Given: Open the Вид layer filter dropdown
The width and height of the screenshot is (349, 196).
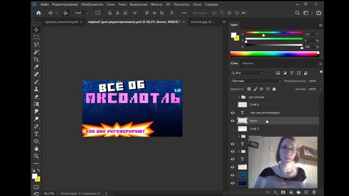Looking at the screenshot, I should pyautogui.click(x=247, y=73).
